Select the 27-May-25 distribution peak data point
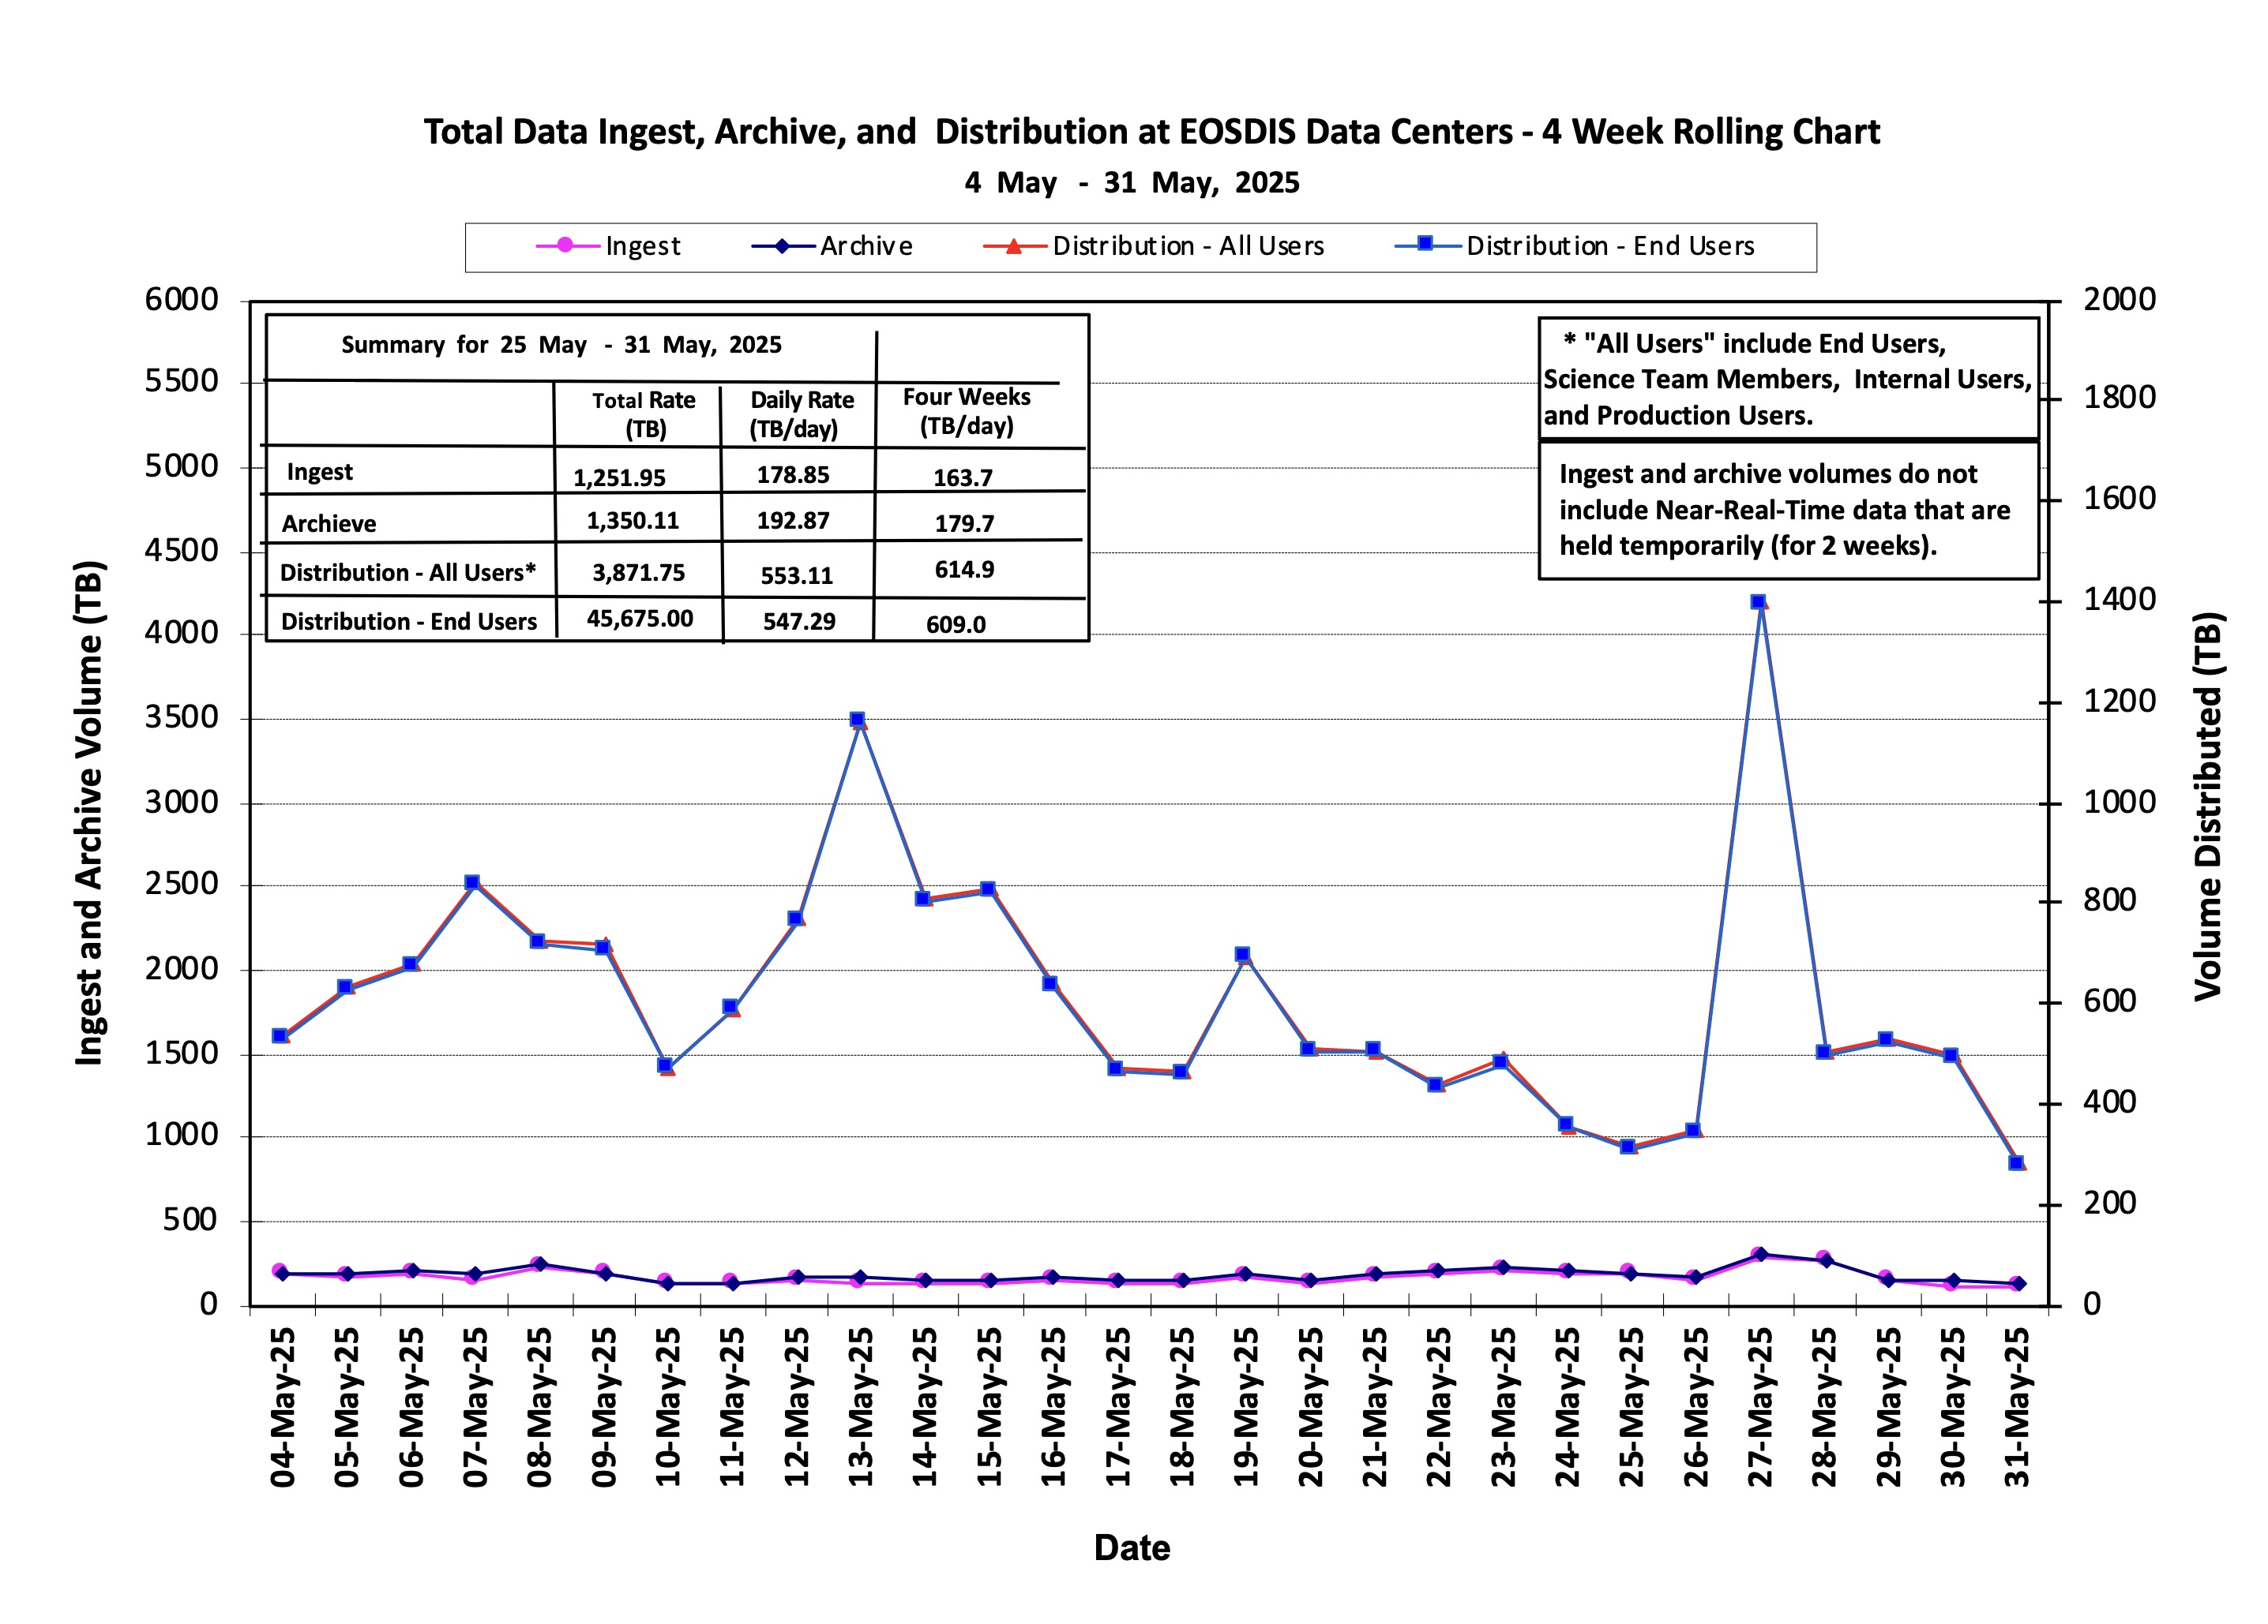 [1758, 601]
